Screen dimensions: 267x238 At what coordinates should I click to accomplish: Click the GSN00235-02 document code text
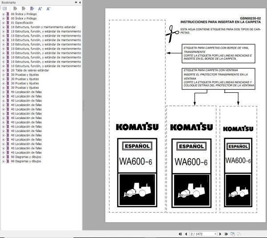250,18
